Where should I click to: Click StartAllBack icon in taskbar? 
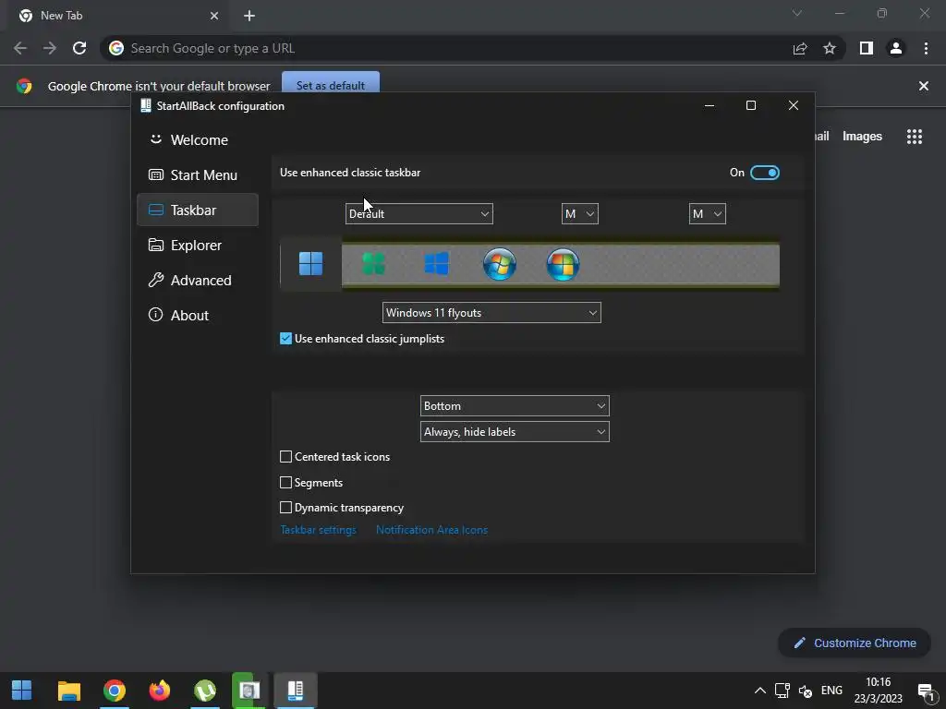(x=295, y=691)
